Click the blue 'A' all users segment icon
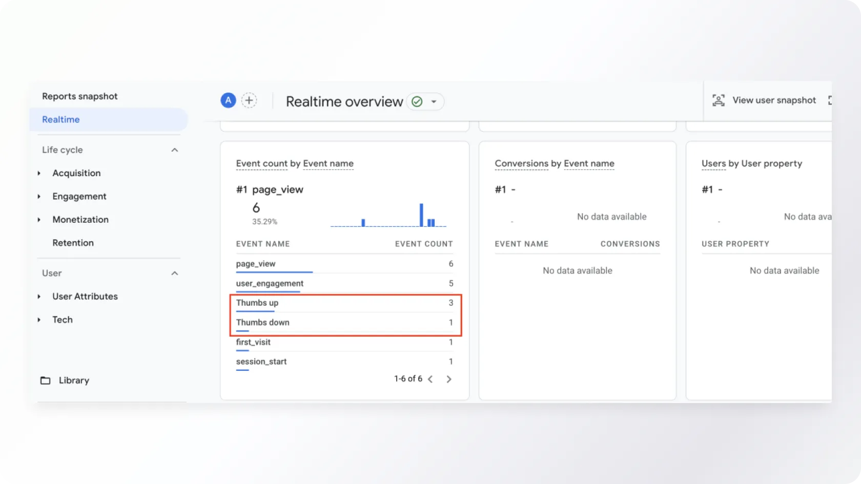861x484 pixels. pos(228,100)
